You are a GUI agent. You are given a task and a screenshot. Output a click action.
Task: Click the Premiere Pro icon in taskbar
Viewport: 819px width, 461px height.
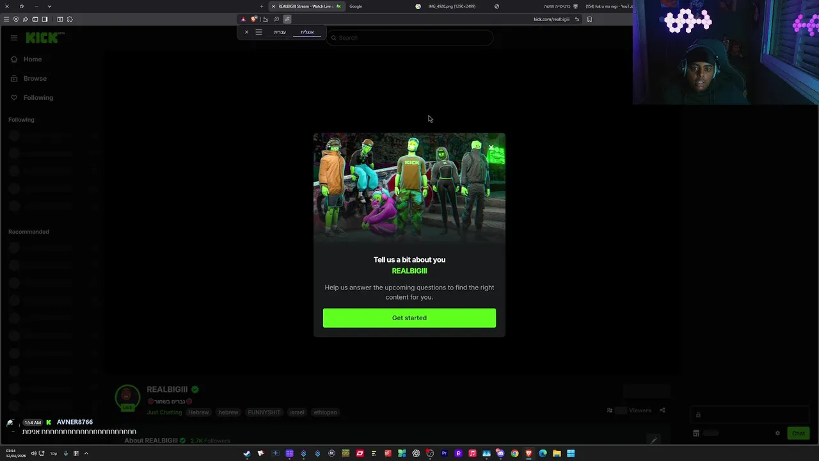pyautogui.click(x=444, y=453)
